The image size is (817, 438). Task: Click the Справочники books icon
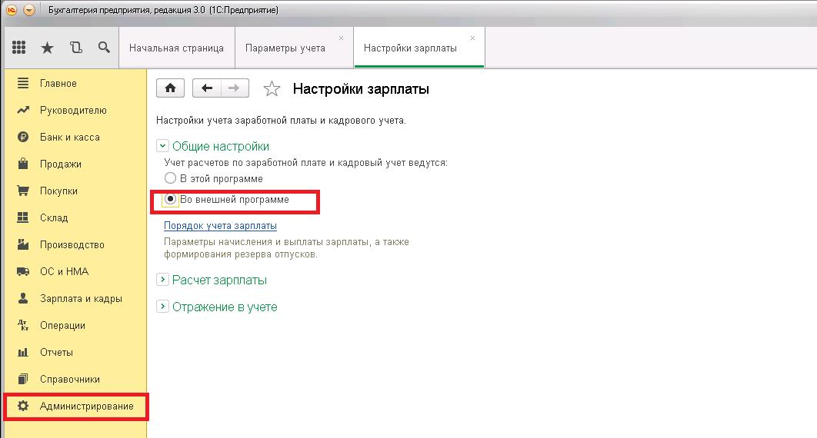tap(23, 379)
